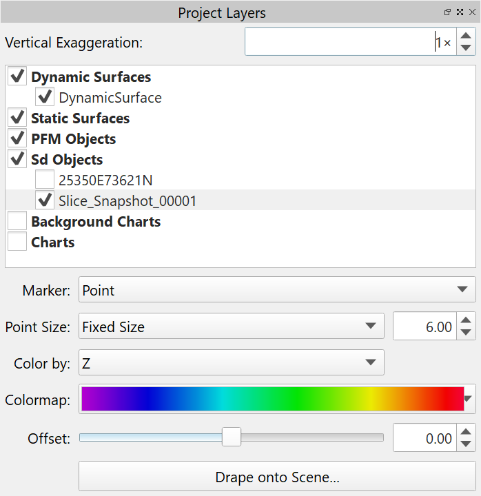Screen dimensions: 481x496
Task: Float the Project Layers panel
Action: [x=448, y=12]
